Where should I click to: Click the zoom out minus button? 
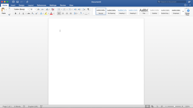coord(166,106)
